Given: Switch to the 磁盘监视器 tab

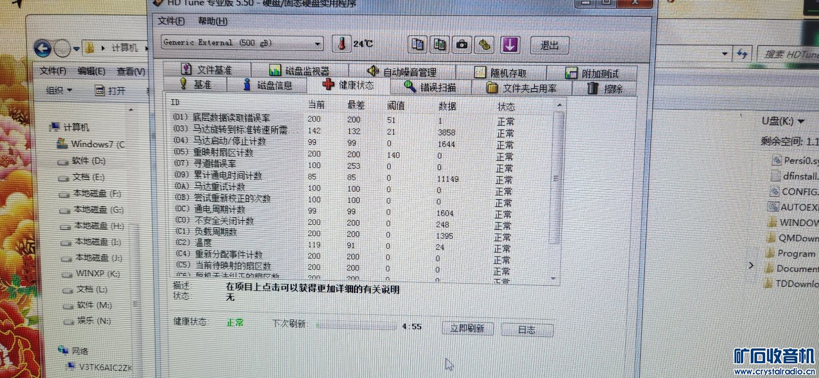Looking at the screenshot, I should (300, 71).
